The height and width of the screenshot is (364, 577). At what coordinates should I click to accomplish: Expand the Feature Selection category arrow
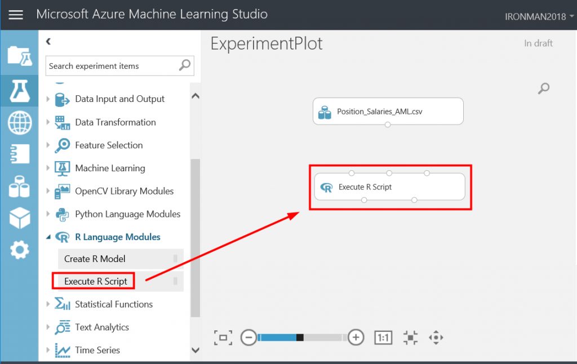47,145
